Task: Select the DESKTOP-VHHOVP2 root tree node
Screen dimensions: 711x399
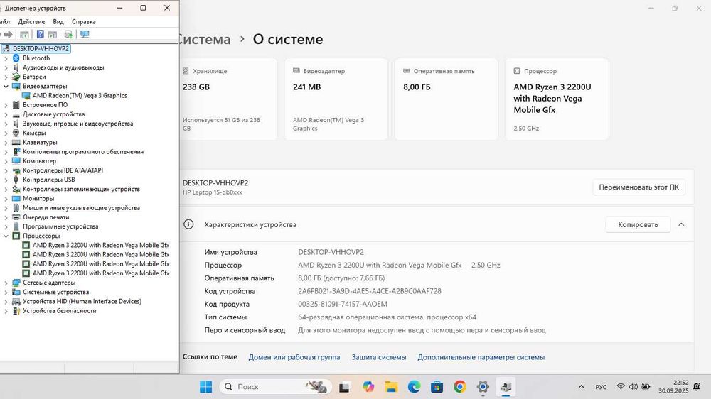Action: click(41, 48)
